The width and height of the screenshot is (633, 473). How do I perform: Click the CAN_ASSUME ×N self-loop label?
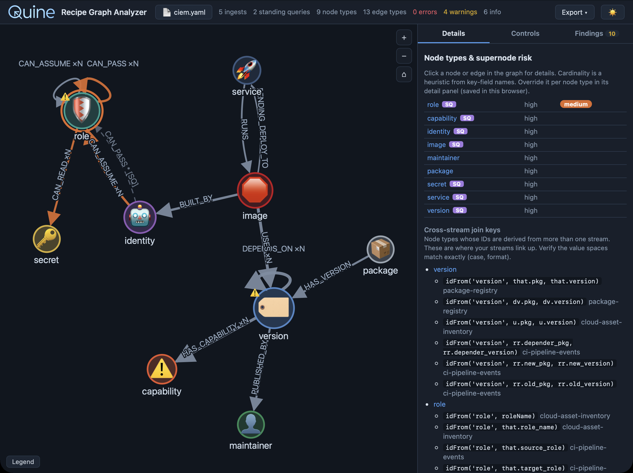(x=51, y=64)
